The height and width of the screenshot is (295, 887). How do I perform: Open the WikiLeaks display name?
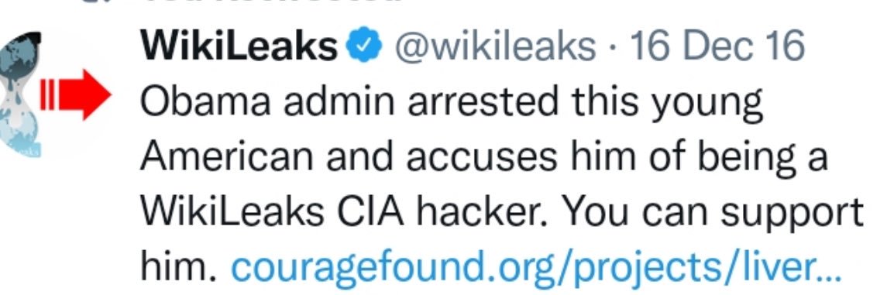point(238,46)
